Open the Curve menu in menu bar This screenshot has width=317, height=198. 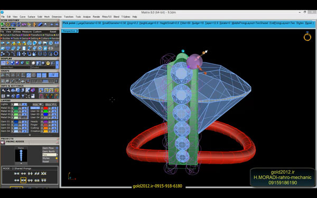pyautogui.click(x=22, y=17)
